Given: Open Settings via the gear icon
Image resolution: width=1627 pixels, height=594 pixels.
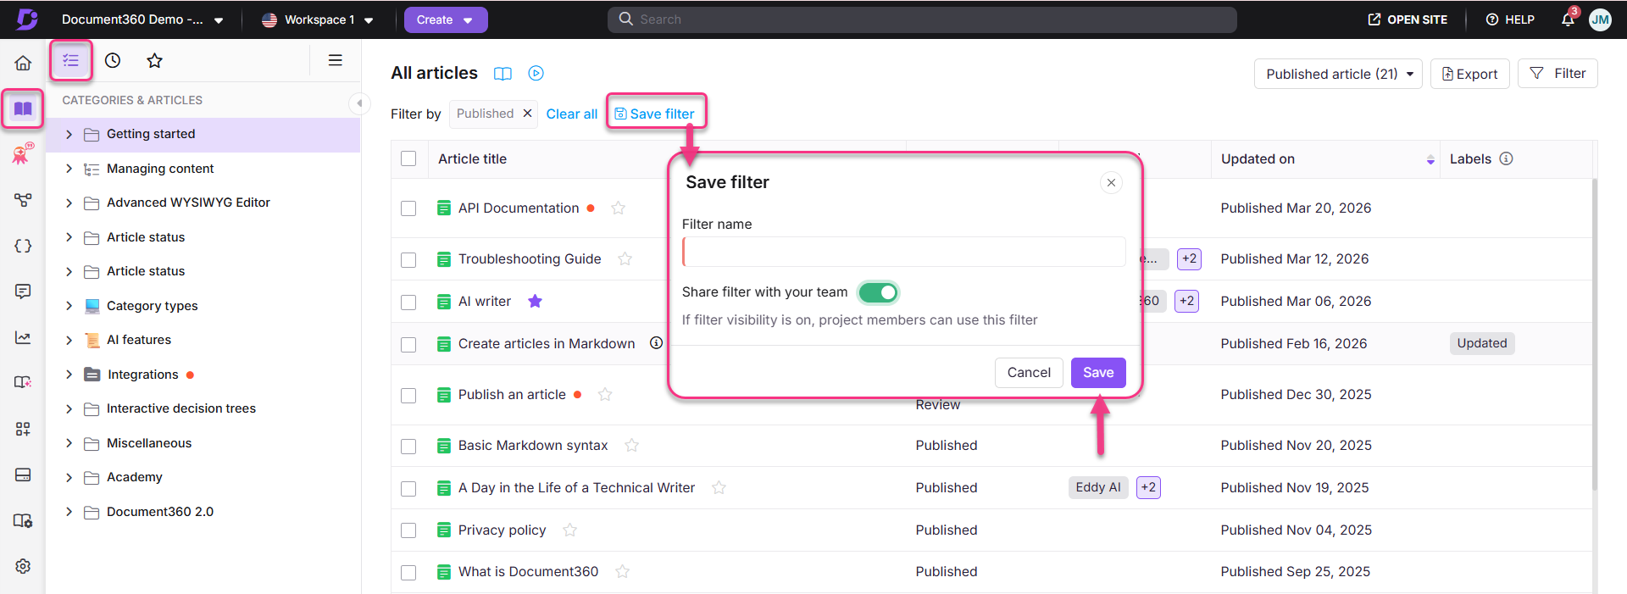Looking at the screenshot, I should point(22,566).
